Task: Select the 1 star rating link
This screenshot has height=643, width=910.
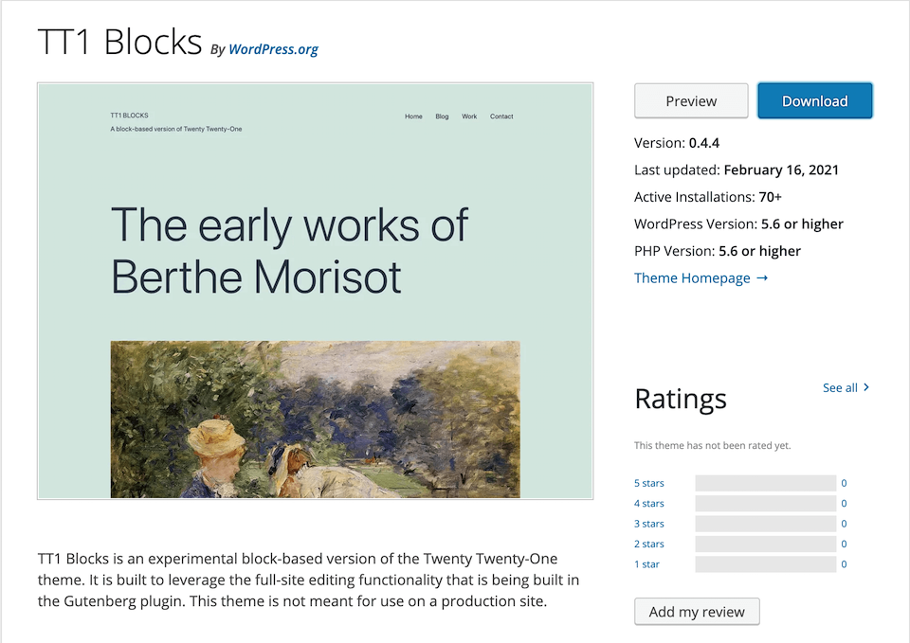Action: click(x=646, y=564)
